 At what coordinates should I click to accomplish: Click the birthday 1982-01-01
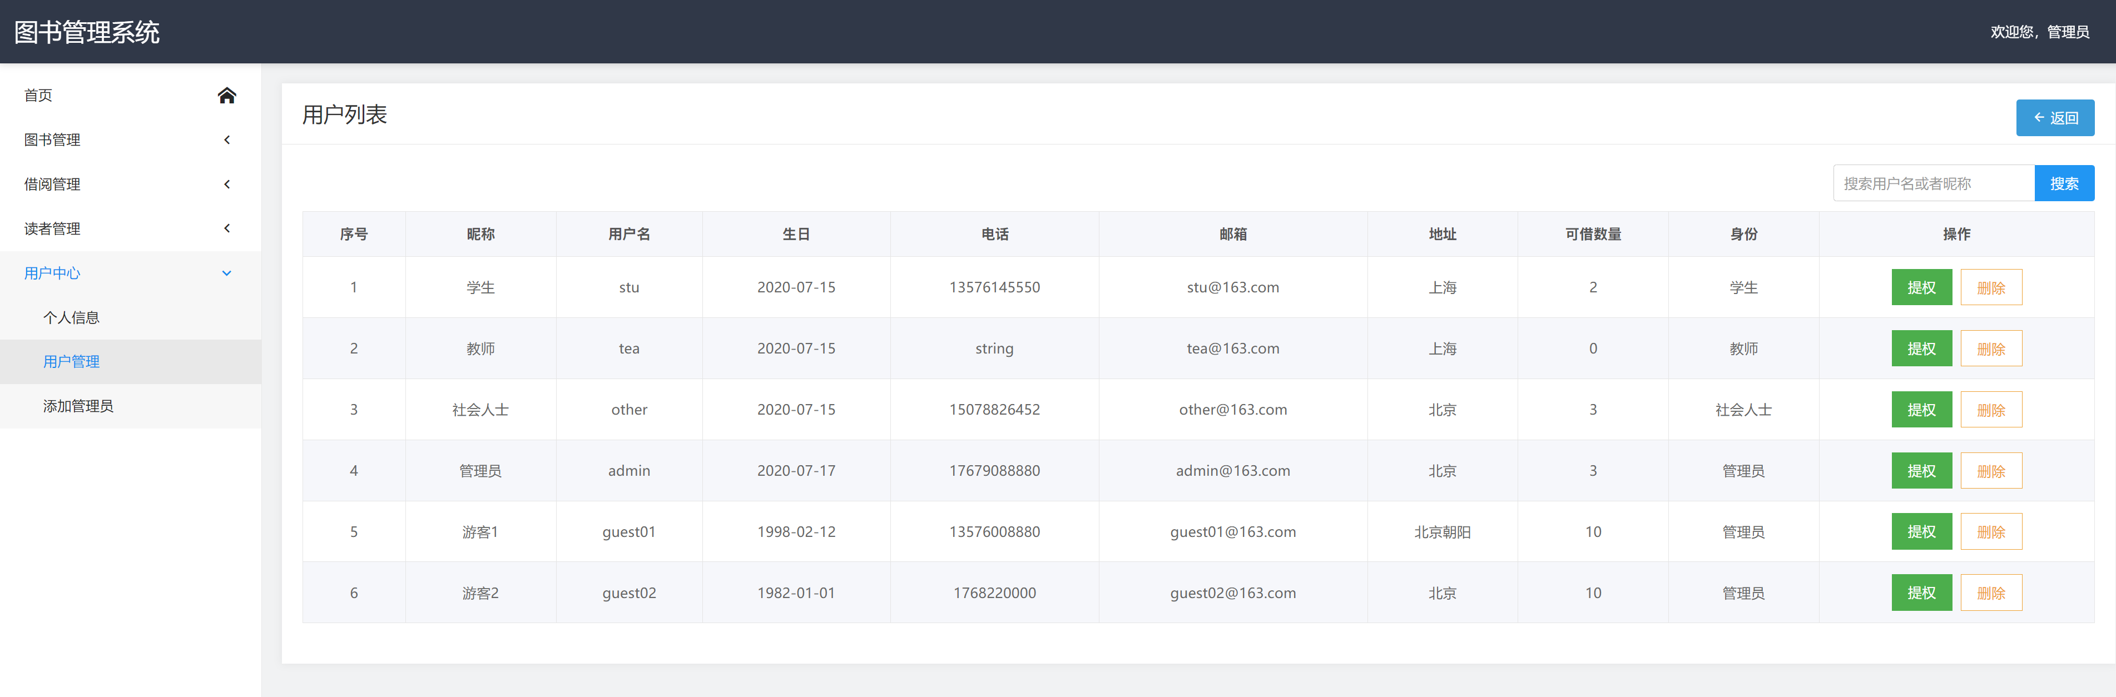[x=796, y=593]
